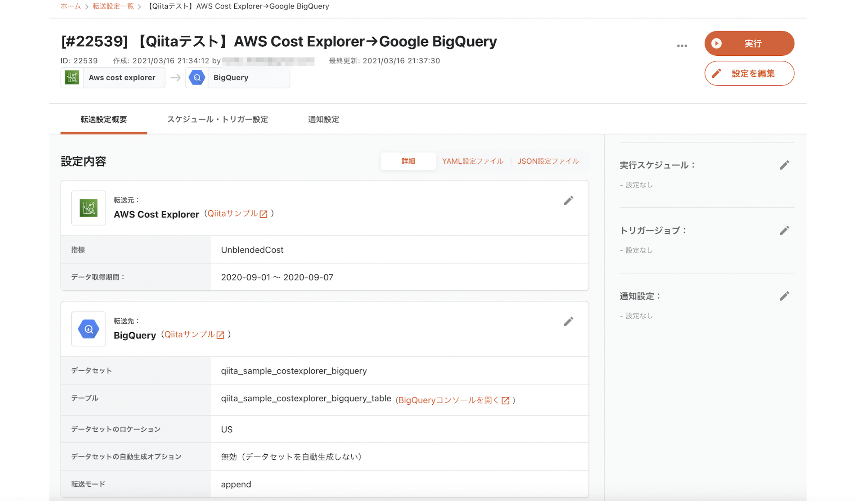Click US dataset location value
Screen dimensions: 856x501
[227, 429]
